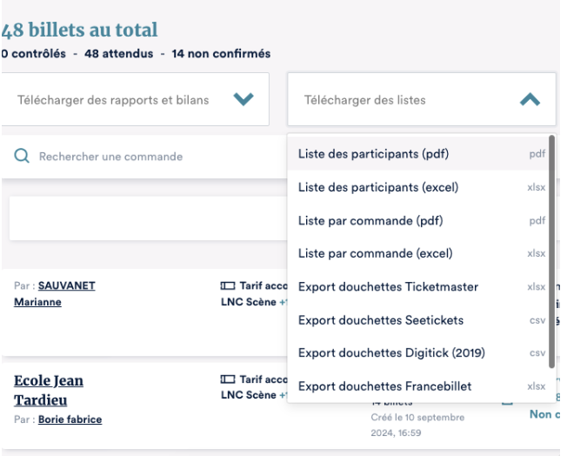
Task: Download Export douchettes Seetickets csv
Action: 380,320
